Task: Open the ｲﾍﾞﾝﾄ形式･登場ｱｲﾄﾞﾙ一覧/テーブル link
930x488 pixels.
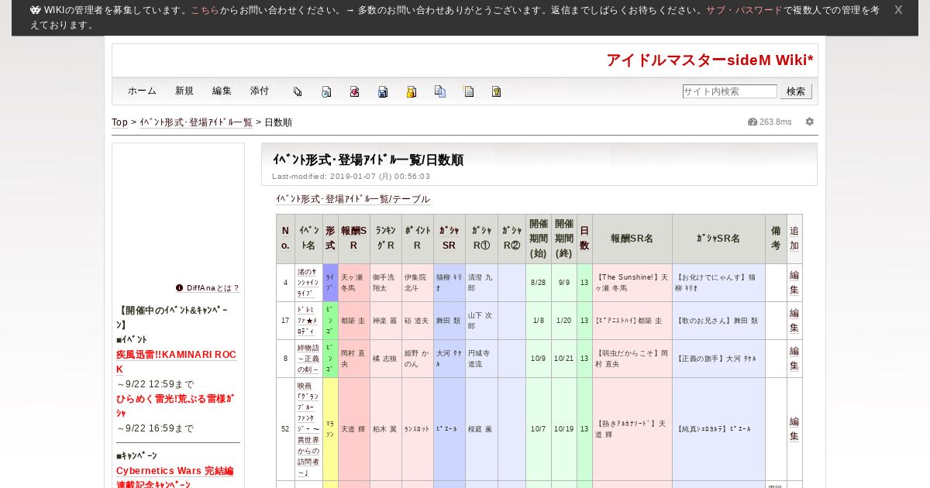Action: [353, 199]
